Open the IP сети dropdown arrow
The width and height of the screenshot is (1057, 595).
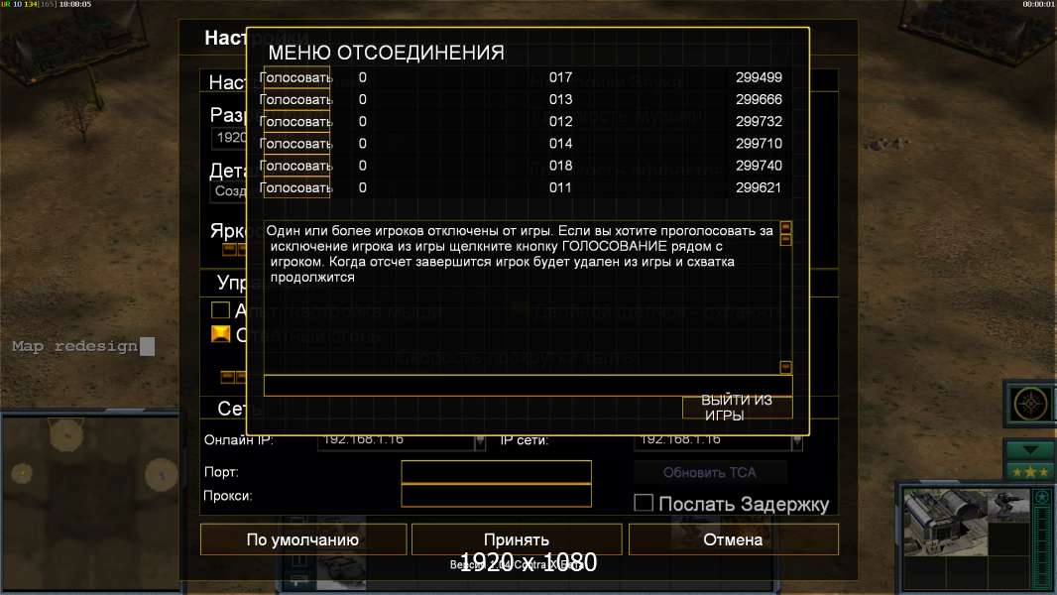pyautogui.click(x=797, y=442)
